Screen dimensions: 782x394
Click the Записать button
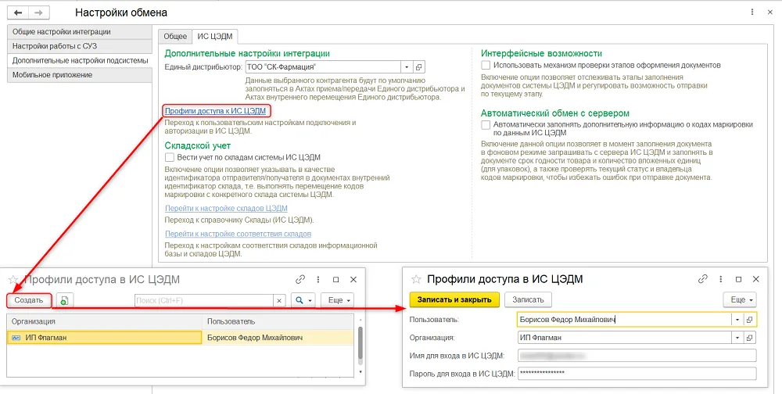[x=528, y=299]
